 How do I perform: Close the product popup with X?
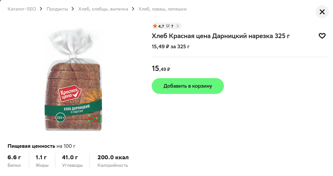pyautogui.click(x=322, y=12)
